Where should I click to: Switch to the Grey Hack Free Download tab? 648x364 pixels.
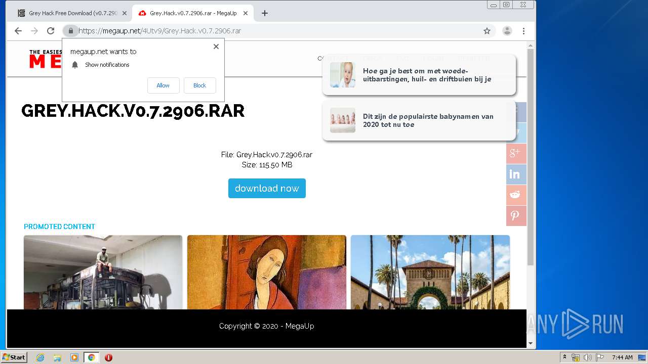click(x=72, y=13)
